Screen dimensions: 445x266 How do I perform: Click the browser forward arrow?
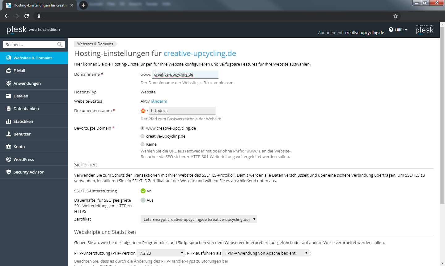pyautogui.click(x=17, y=16)
